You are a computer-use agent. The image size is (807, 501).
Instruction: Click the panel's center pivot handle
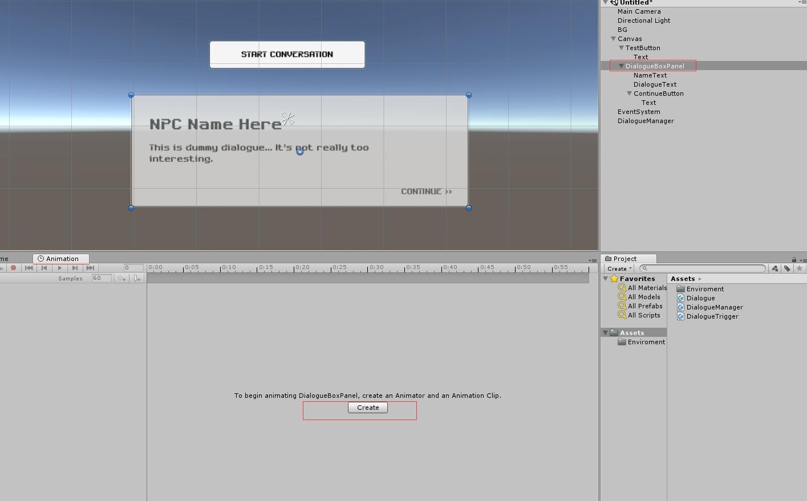(300, 152)
